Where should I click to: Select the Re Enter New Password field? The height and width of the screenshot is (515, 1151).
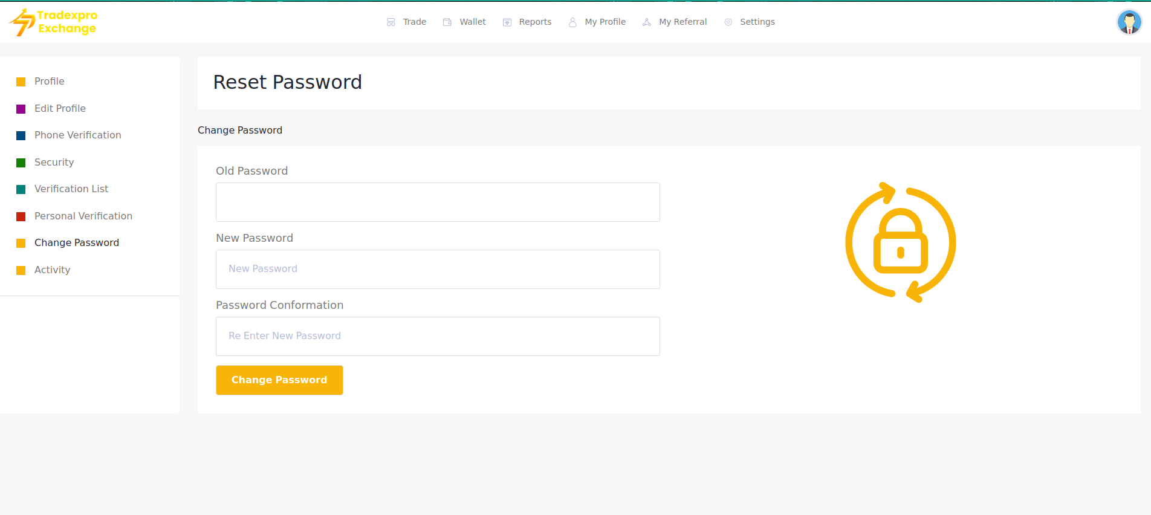438,337
